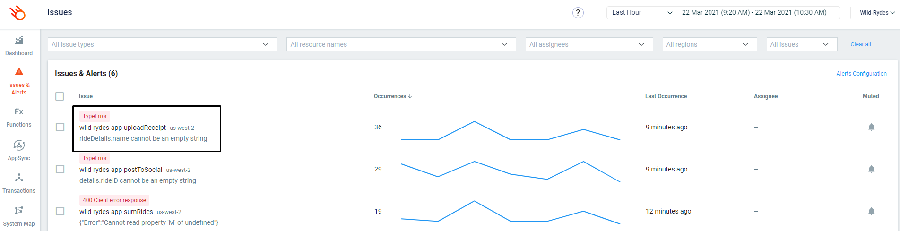900x231 pixels.
Task: Open the Wild-Rydes account dropdown
Action: coord(877,13)
